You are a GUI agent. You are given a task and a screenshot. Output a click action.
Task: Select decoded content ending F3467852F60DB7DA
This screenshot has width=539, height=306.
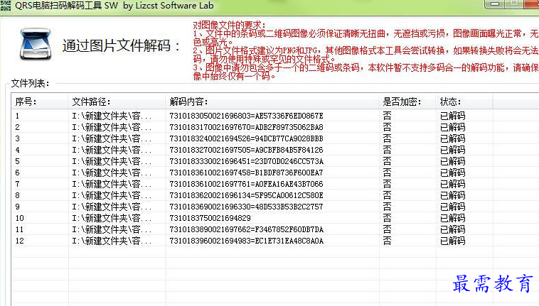[246, 229]
